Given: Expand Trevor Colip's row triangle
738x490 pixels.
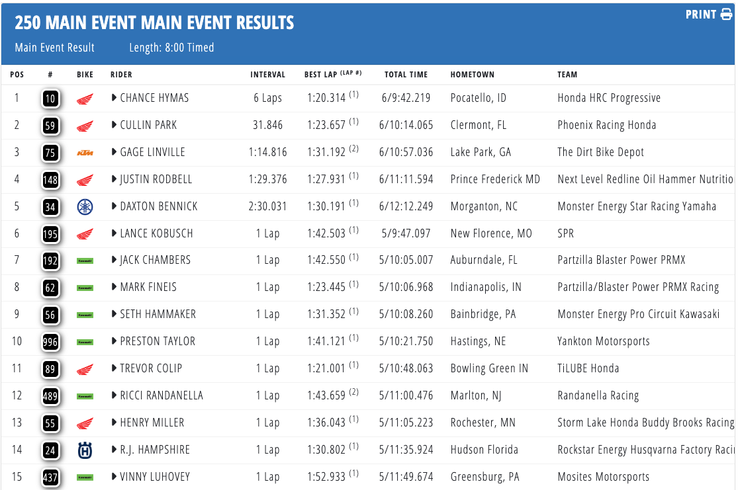Looking at the screenshot, I should point(115,369).
